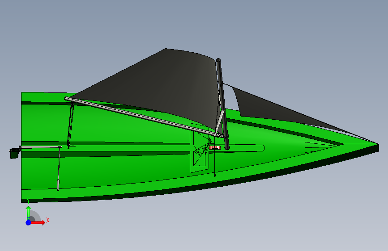Select the rectangular keel box outline on deck

point(200,148)
